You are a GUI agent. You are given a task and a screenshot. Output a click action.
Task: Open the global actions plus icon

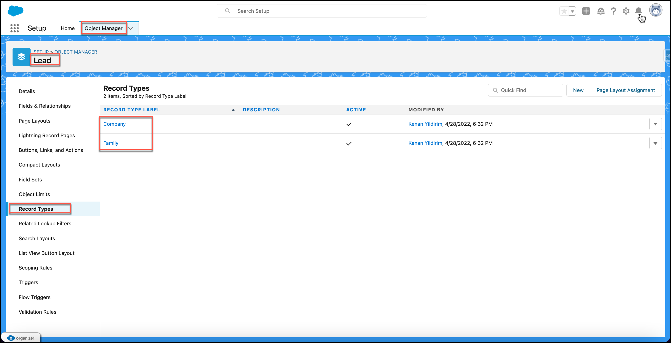pos(586,11)
